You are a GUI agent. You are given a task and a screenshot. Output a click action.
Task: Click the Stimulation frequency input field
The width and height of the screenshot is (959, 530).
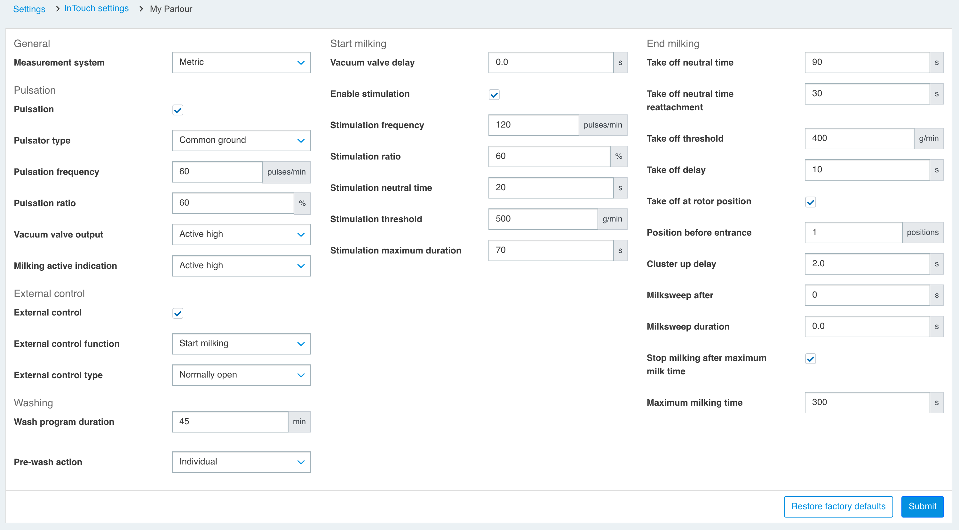(534, 125)
